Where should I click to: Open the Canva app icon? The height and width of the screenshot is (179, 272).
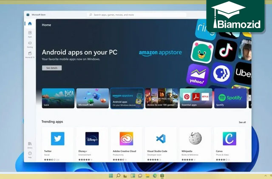229,138
